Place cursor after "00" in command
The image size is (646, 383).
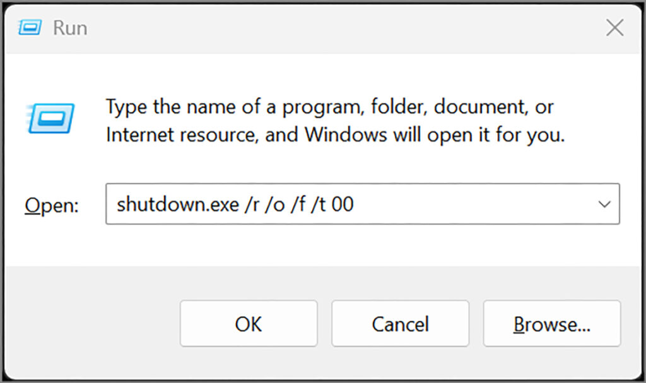pyautogui.click(x=355, y=204)
